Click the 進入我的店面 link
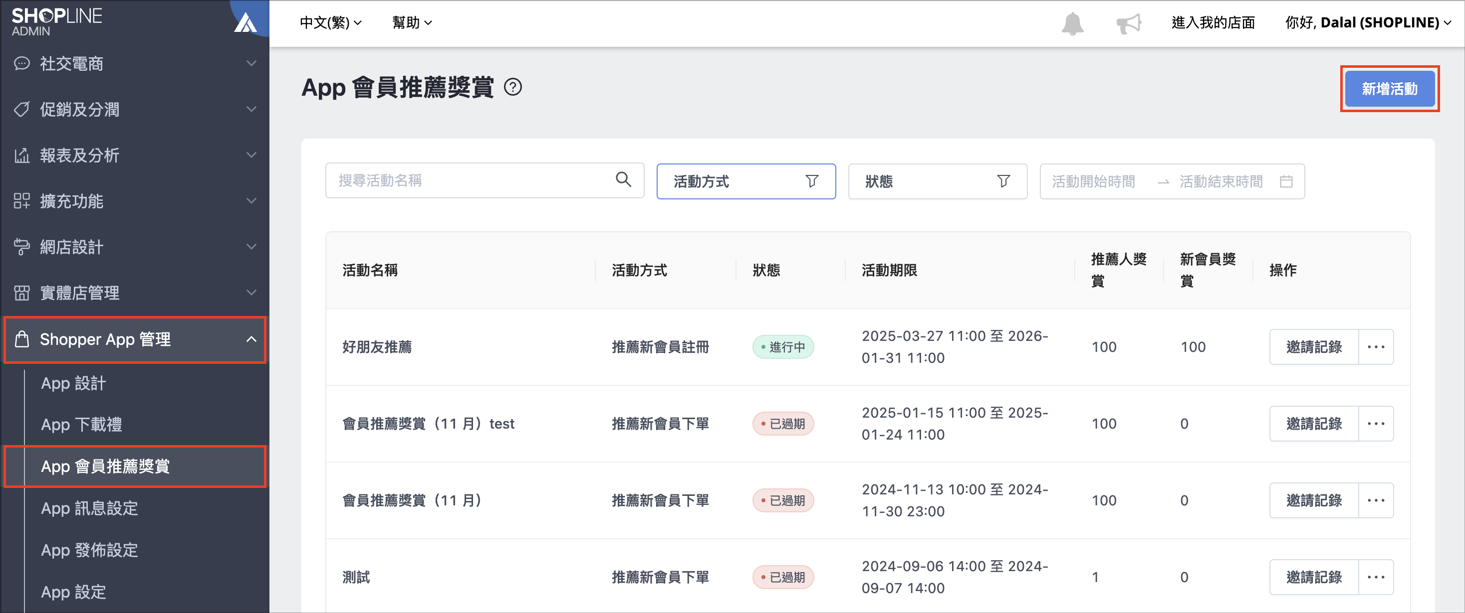 coord(1213,23)
